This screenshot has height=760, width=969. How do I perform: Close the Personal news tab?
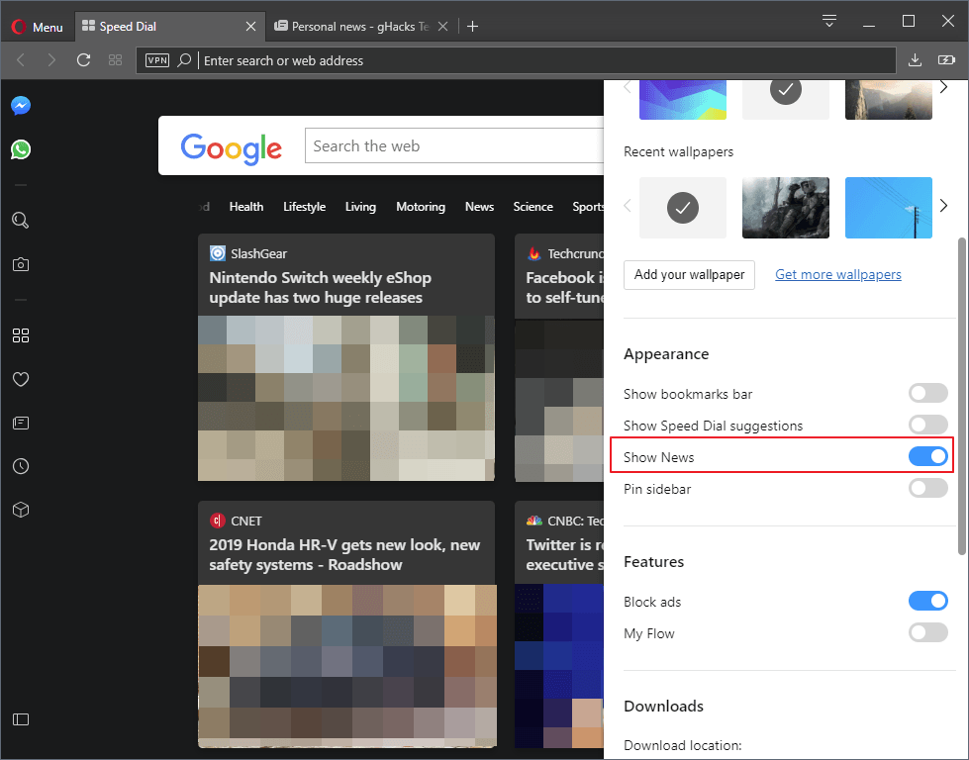pos(442,27)
